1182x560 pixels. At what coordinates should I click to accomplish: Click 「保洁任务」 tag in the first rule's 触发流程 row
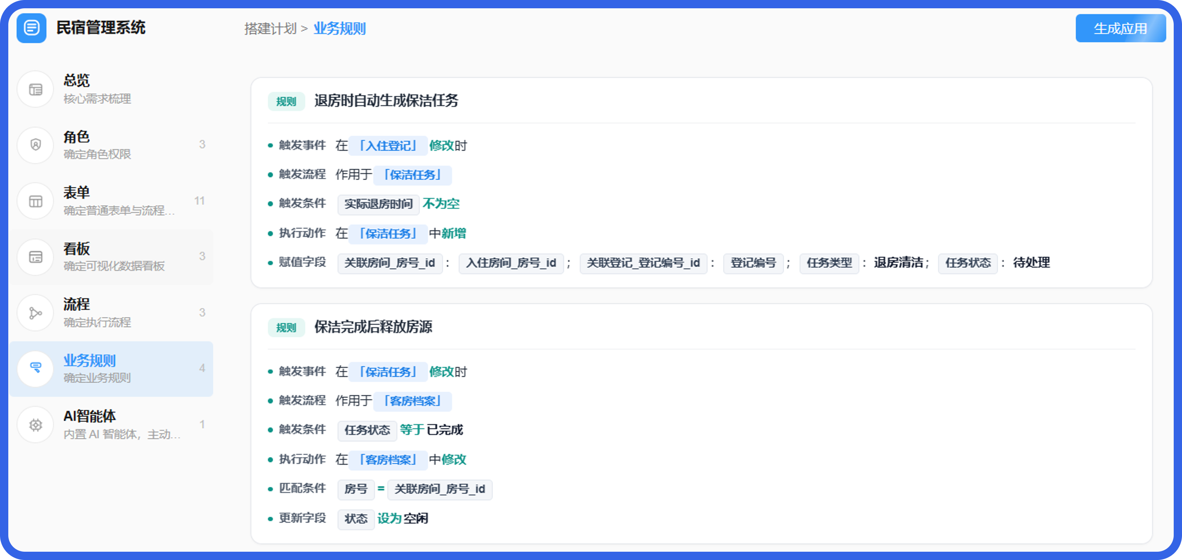coord(413,175)
